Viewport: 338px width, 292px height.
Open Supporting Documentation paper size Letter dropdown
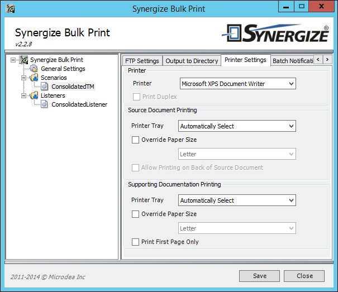click(237, 228)
